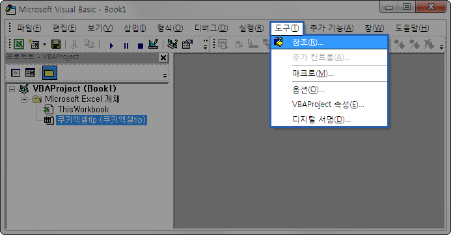This screenshot has width=451, height=235.
Task: Maximize the Microsoft Visual Basic window
Action: point(407,7)
